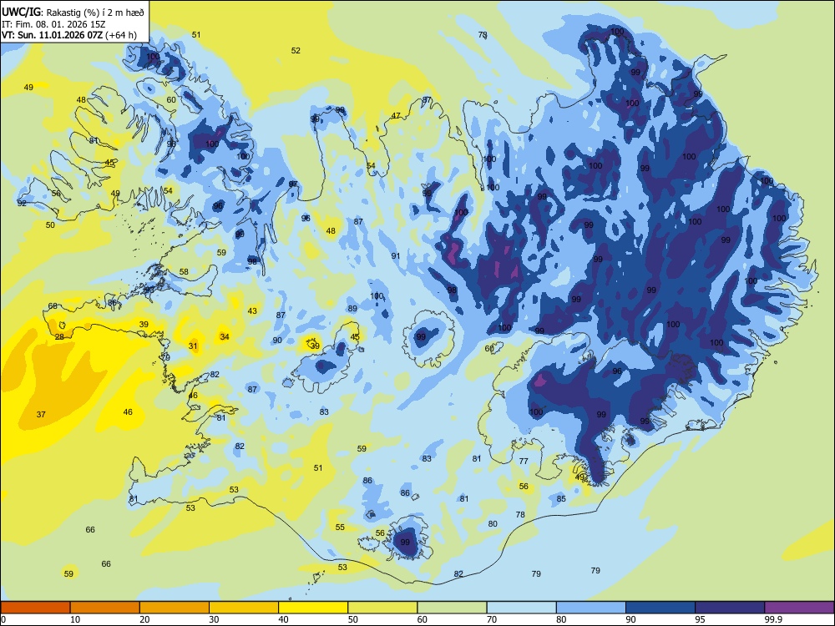
Task: Click the legend tick label '10'
Action: click(75, 619)
